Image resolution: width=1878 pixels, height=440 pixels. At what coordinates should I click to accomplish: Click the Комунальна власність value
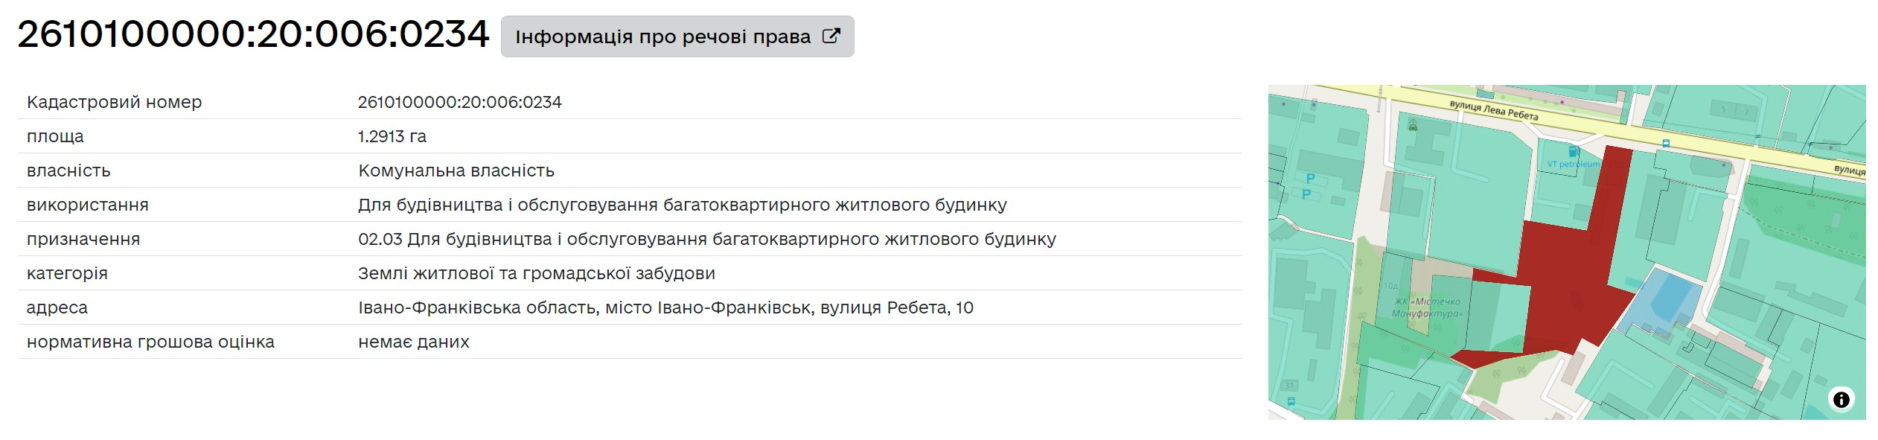click(456, 170)
